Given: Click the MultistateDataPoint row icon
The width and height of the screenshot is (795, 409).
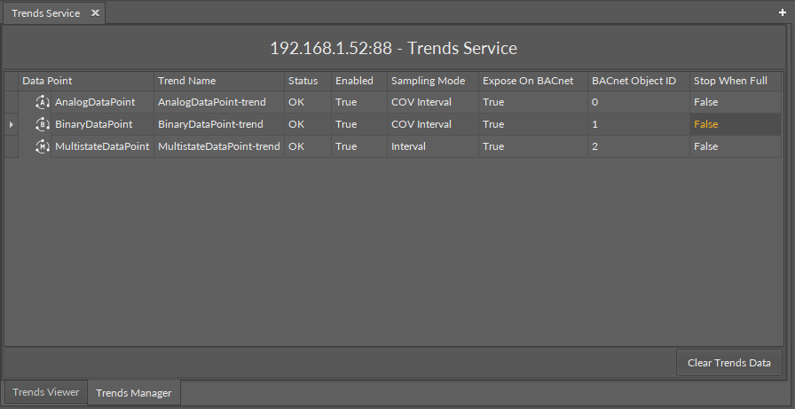Looking at the screenshot, I should 42,146.
